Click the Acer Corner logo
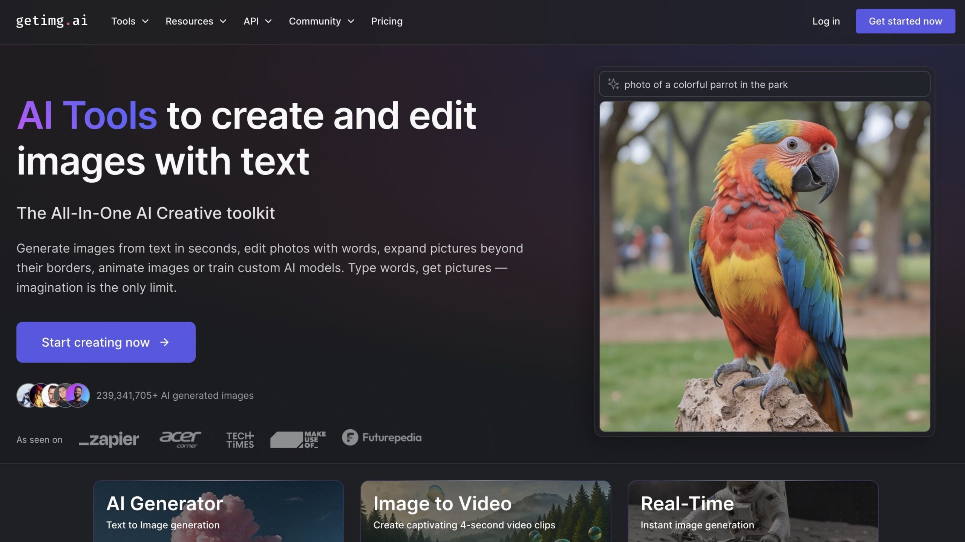The height and width of the screenshot is (542, 965). [180, 439]
